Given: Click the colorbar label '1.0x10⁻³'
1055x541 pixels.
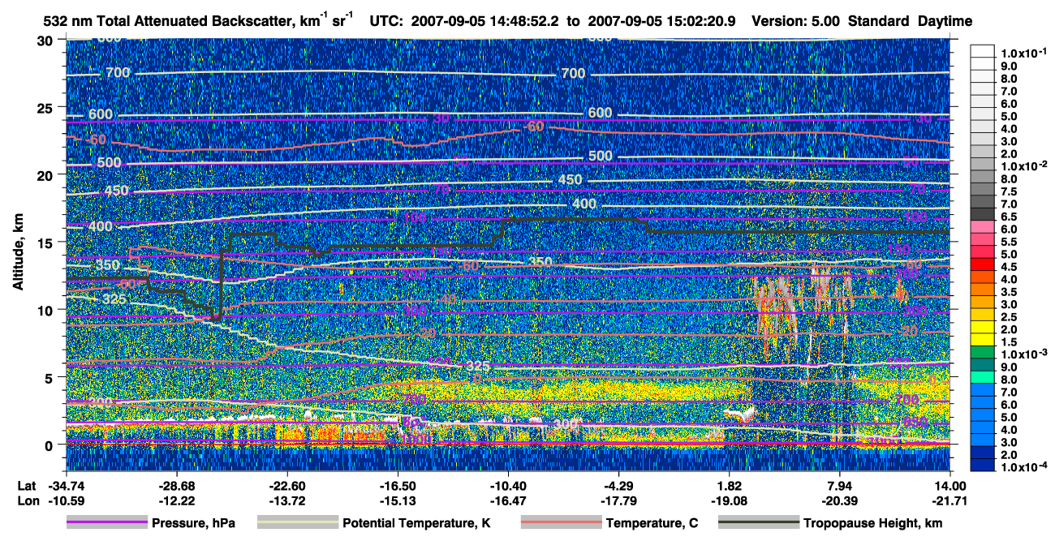Looking at the screenshot, I should [x=1024, y=355].
